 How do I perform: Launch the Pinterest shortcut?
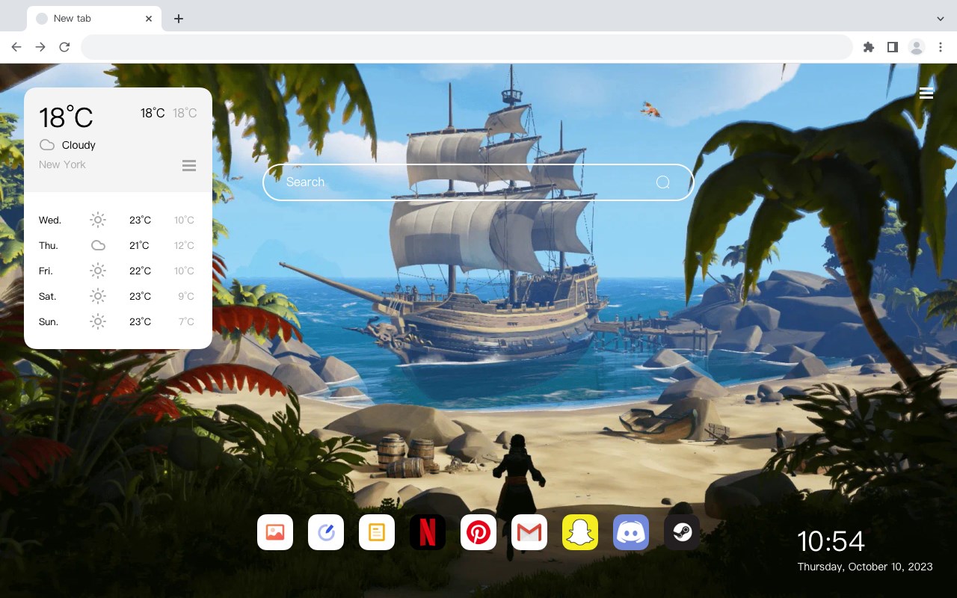coord(478,532)
